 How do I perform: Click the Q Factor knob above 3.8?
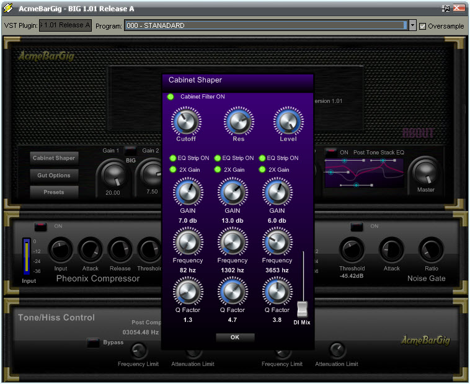click(x=277, y=292)
